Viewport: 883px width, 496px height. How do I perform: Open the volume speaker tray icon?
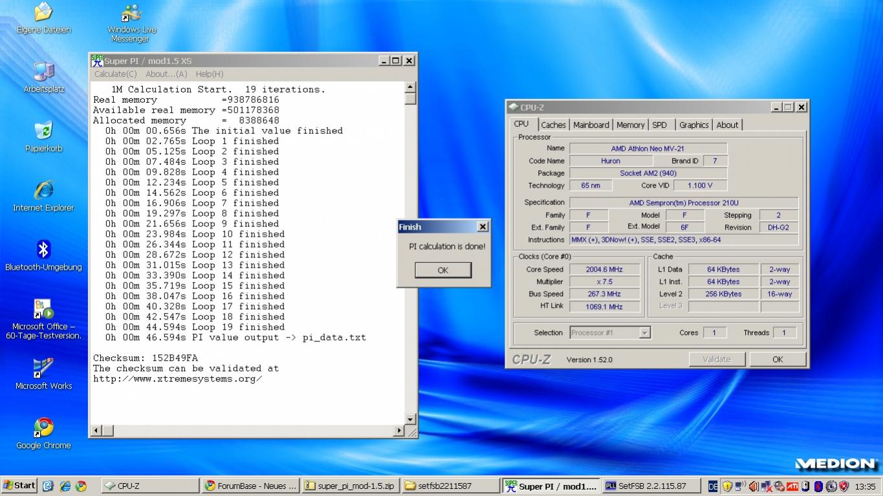[x=754, y=486]
